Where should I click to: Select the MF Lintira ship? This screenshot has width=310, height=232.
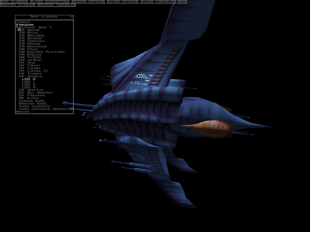click(x=30, y=68)
